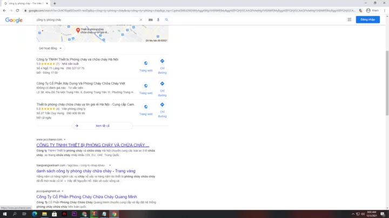Screen dimensions: 389x218
Task: Open File Explorer from taskbar
Action: point(44,214)
